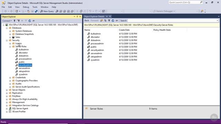
Task: Select processadmin in the details list
Action: pos(97,44)
